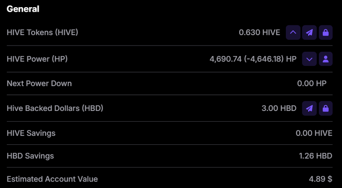Click the HIVE Savings label
342x188 pixels.
point(31,133)
